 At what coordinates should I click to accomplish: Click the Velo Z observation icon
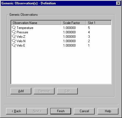click(x=14, y=36)
